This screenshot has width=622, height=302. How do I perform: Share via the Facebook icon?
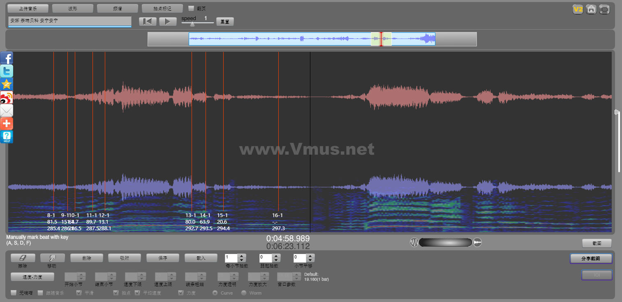[x=7, y=58]
